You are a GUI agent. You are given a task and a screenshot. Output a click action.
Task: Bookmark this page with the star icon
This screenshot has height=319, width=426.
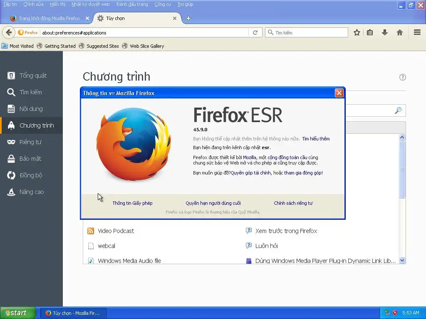pos(357,32)
